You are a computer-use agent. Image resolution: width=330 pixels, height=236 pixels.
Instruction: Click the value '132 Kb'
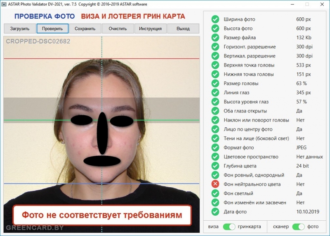304,38
